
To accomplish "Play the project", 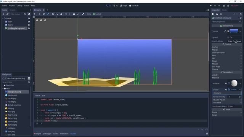I will tap(211, 6).
